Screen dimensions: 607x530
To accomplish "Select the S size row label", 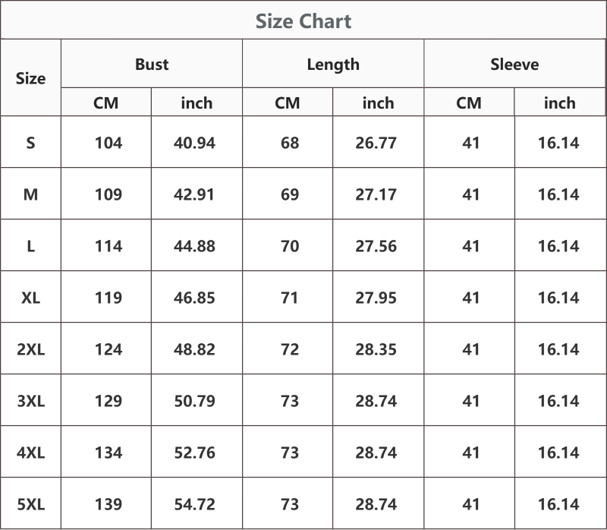I will 30,143.
